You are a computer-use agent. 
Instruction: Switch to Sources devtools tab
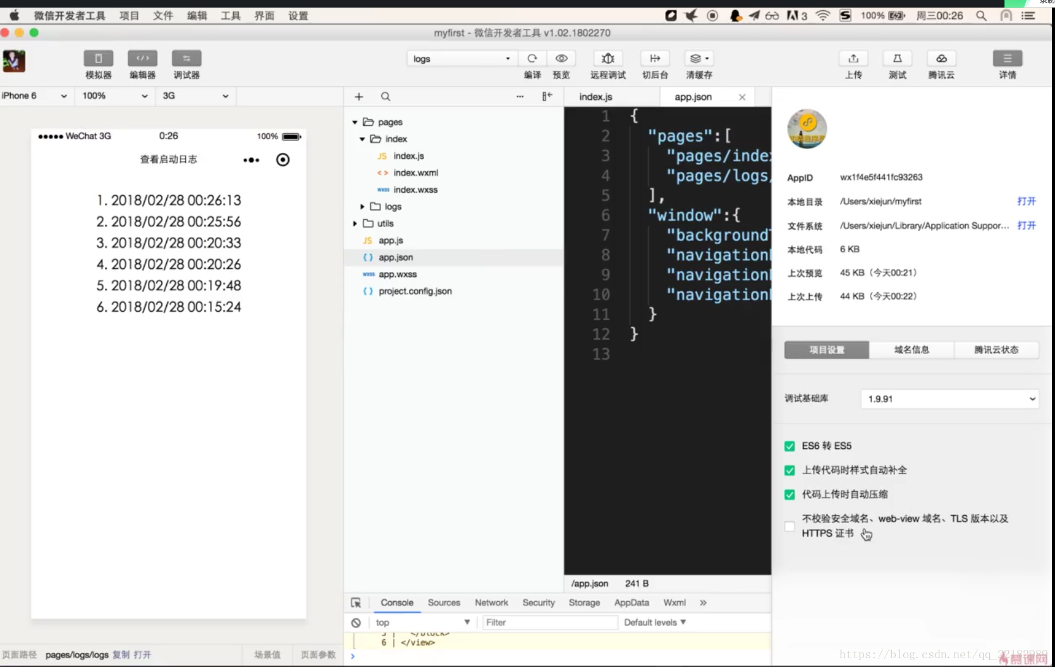coord(444,603)
